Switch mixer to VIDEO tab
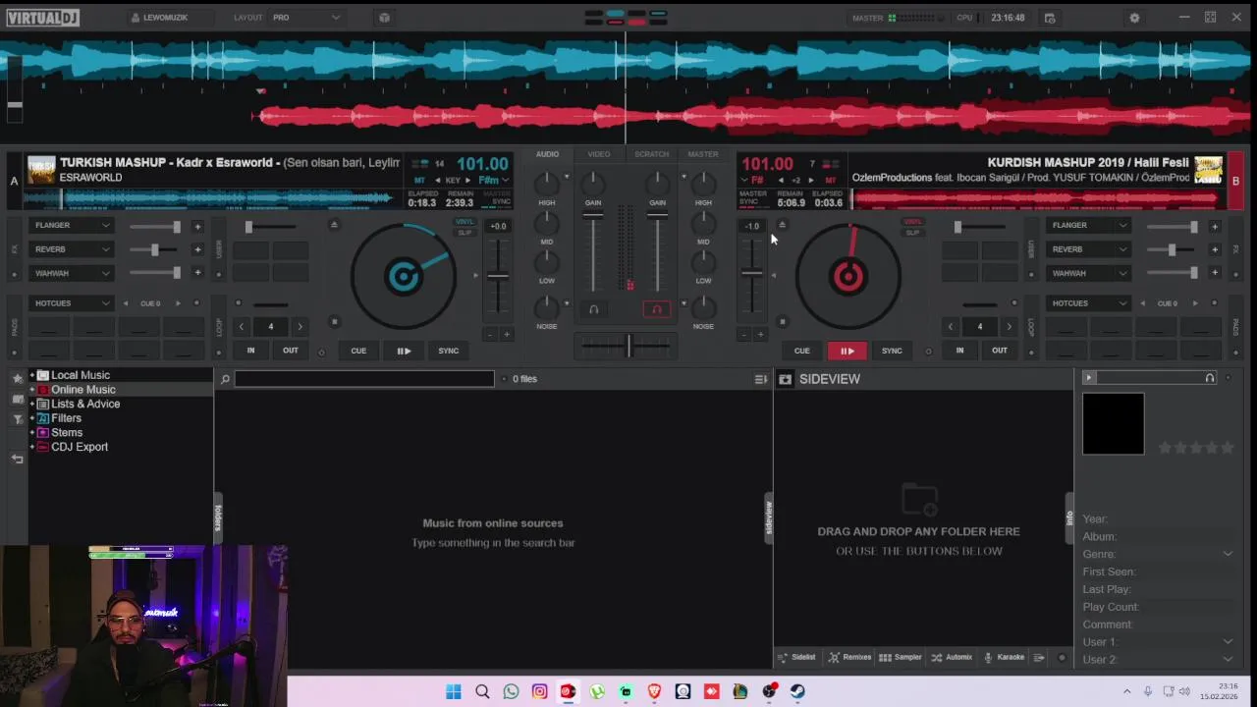The height and width of the screenshot is (707, 1257). tap(599, 154)
